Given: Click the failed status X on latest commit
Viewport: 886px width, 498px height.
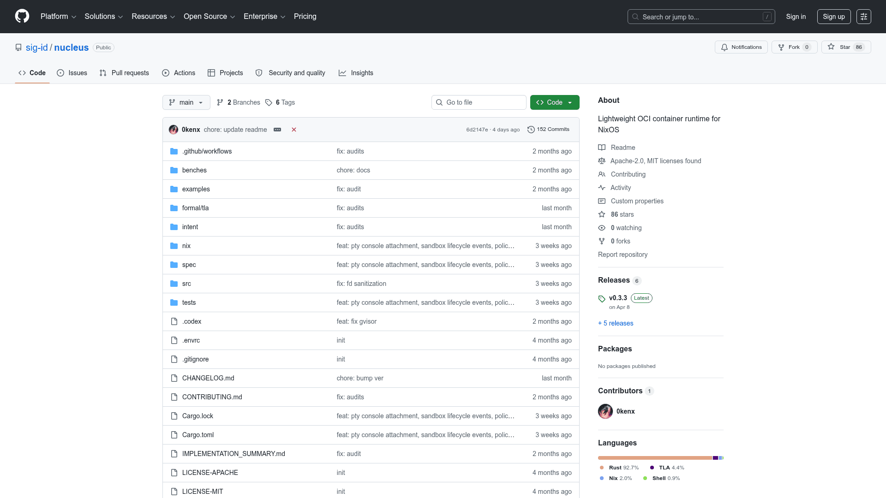Looking at the screenshot, I should pyautogui.click(x=294, y=130).
